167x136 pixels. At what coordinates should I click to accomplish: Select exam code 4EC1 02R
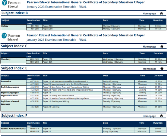[34, 84]
